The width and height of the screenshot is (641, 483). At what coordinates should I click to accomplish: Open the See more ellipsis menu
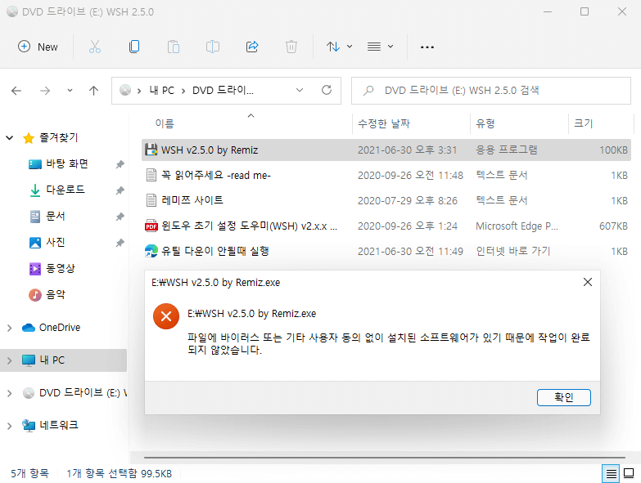pos(427,47)
